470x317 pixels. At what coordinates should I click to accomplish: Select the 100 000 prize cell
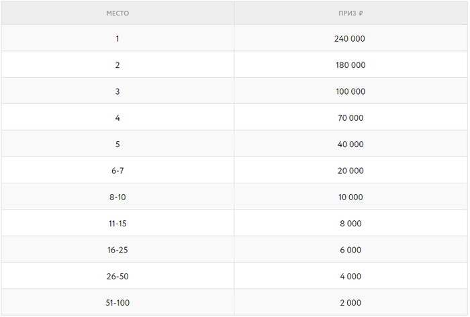[x=350, y=91]
